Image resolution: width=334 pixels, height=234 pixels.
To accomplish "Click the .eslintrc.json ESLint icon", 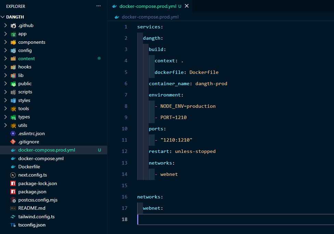I will coord(13,134).
